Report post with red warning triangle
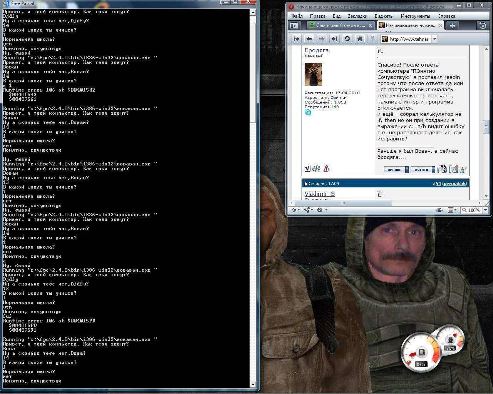Screen dimensions: 493x394 click(327, 169)
